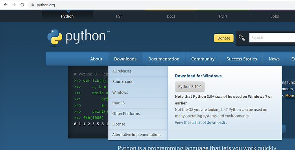
Task: Click the 'python' wordmark text
Action: pos(86,36)
